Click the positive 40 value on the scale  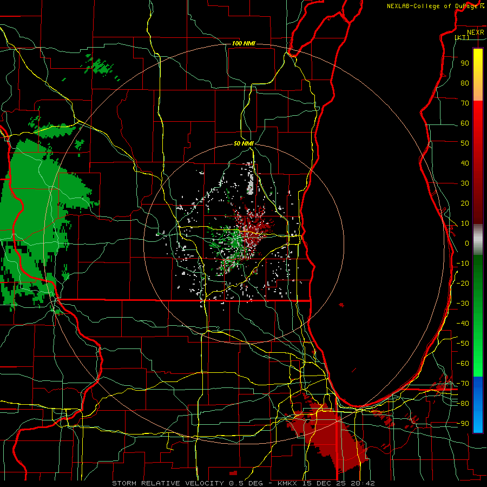coord(465,163)
